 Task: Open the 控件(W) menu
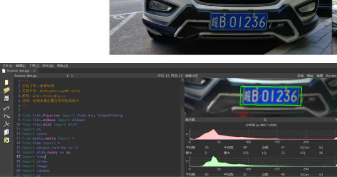point(48,66)
